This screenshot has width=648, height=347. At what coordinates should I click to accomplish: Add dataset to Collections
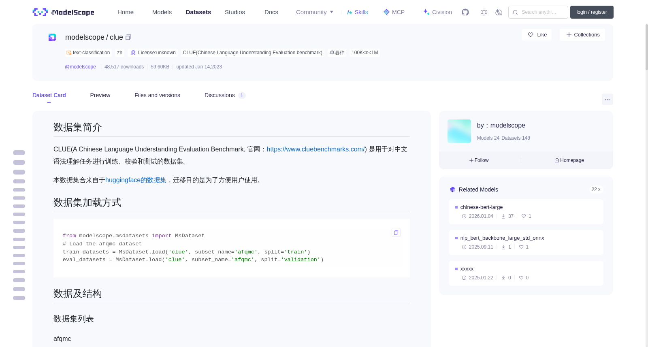(x=582, y=35)
